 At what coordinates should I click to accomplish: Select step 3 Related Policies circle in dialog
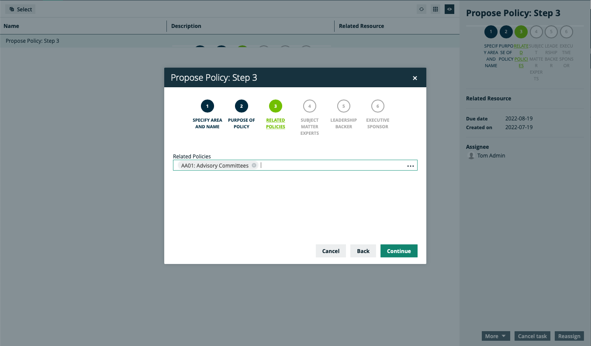(x=276, y=106)
